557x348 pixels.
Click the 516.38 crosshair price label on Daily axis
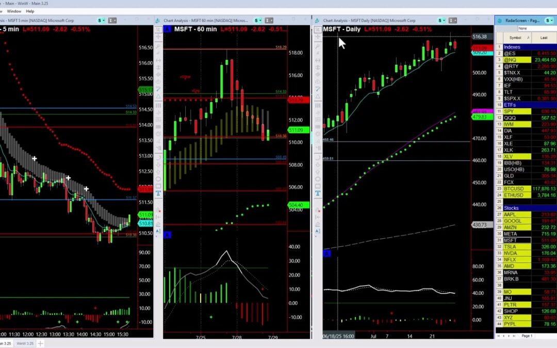tap(482, 36)
